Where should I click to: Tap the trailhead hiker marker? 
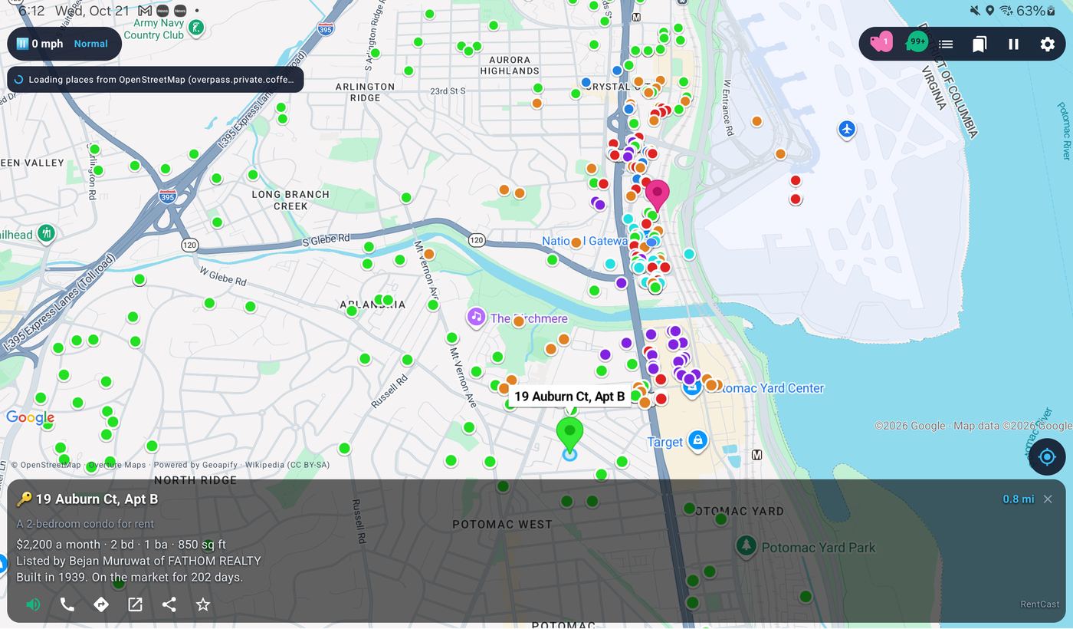(x=46, y=232)
